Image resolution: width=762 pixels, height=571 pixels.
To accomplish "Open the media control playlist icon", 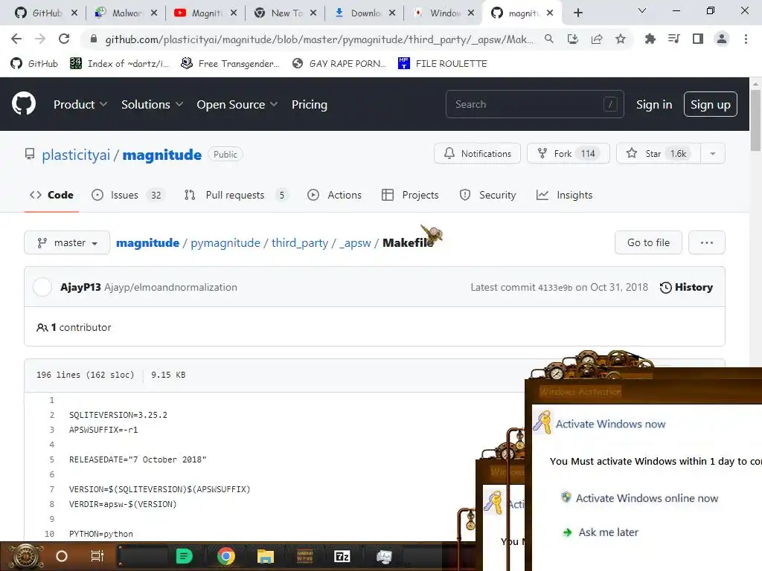I will point(674,39).
